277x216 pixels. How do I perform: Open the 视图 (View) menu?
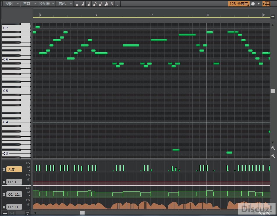9,4
